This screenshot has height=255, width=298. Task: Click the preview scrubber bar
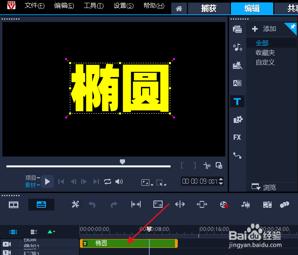88,166
